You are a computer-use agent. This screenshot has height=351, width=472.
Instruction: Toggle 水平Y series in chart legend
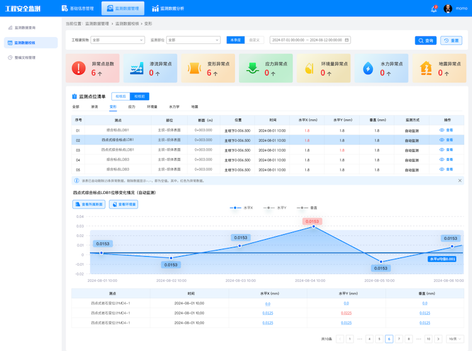[275, 208]
